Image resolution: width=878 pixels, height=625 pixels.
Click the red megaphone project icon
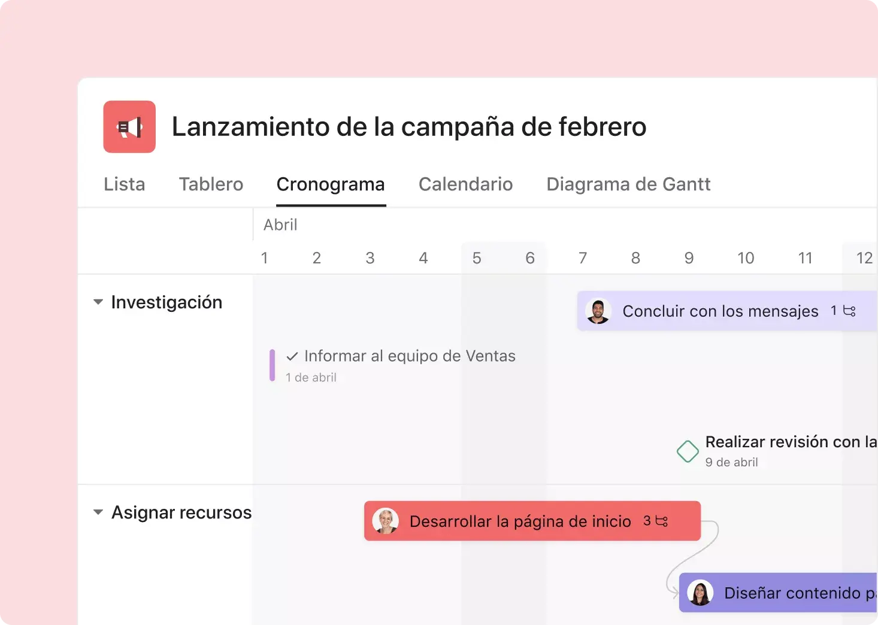(x=129, y=127)
